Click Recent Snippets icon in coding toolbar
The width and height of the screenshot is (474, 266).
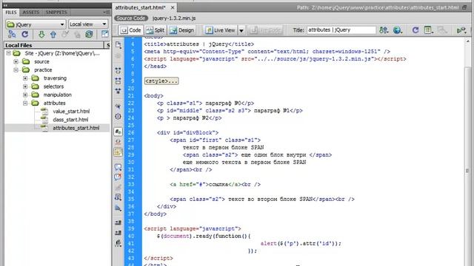[118, 197]
